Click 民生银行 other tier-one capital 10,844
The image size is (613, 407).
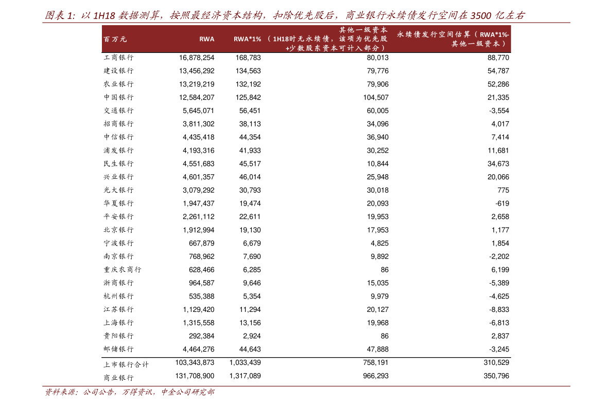pyautogui.click(x=378, y=163)
